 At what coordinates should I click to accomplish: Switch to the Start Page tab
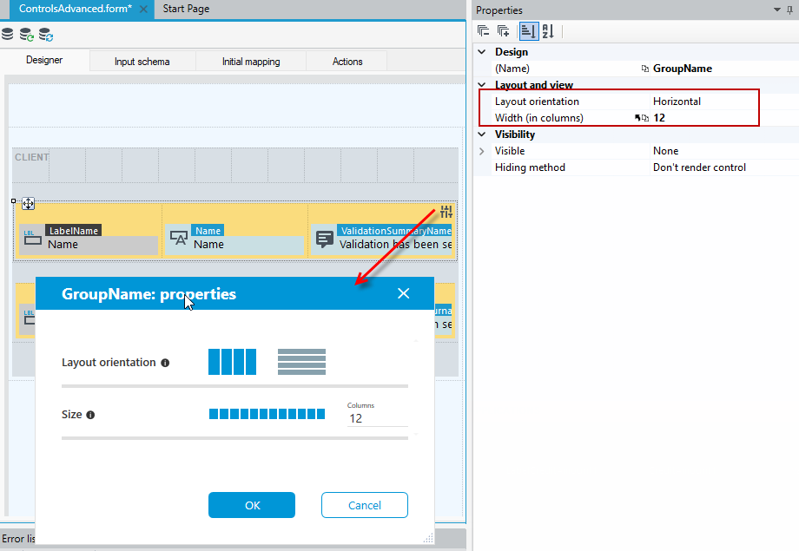click(x=186, y=9)
